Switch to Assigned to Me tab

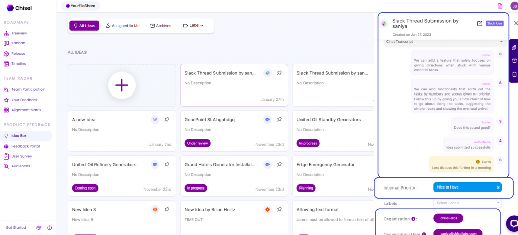tap(122, 26)
